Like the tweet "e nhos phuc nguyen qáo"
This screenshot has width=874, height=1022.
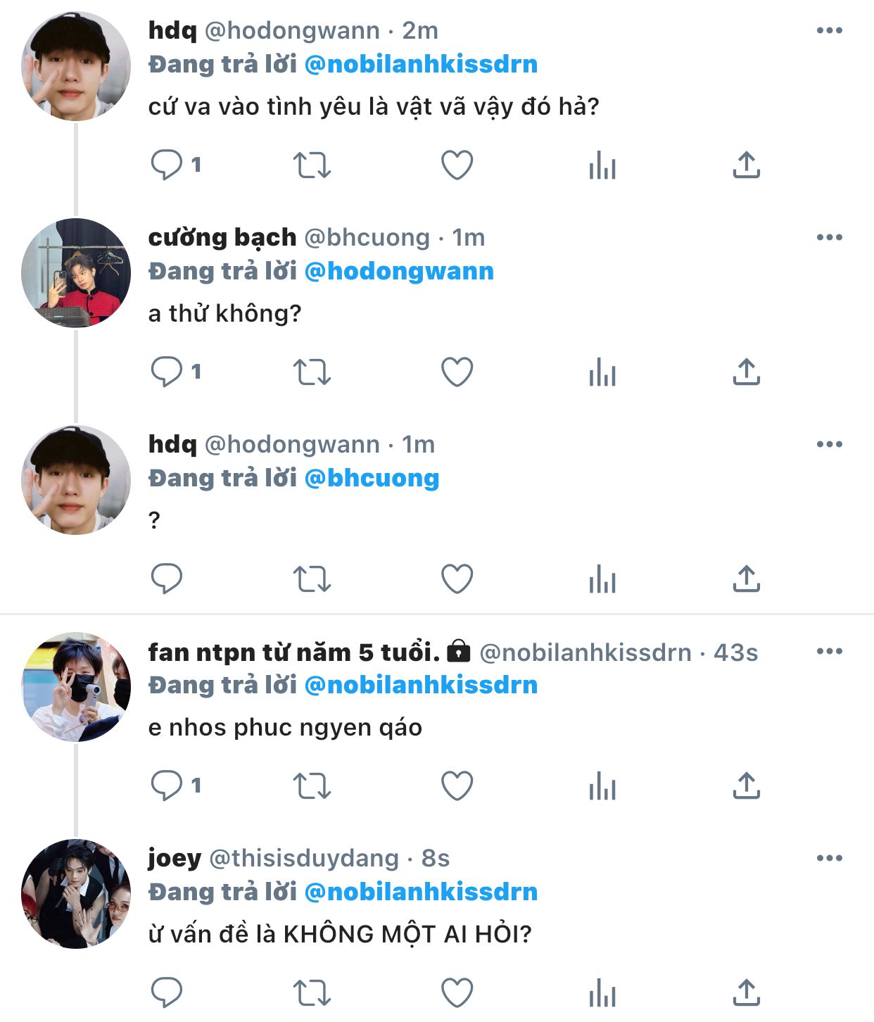[x=457, y=786]
